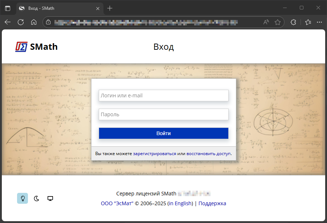
Task: Focus the Логин или e-mail field
Action: pyautogui.click(x=164, y=96)
